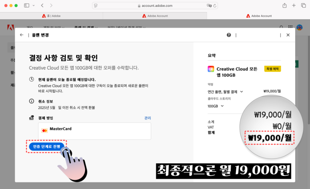Select the rightmost Adobe Account tab
310x189 pixels.
pyautogui.click(x=259, y=16)
